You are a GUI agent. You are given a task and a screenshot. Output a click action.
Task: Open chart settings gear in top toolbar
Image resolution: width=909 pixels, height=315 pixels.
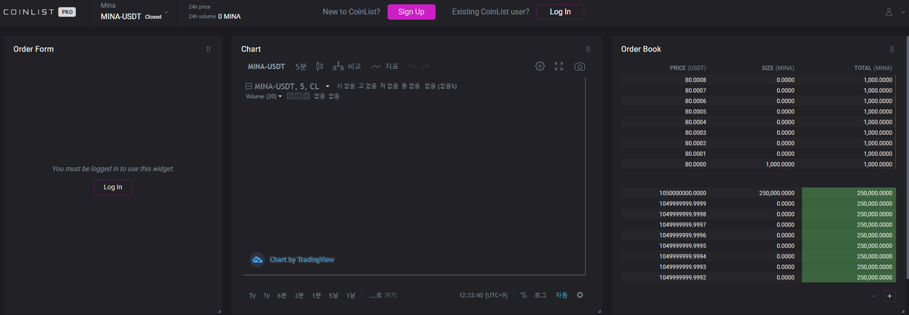click(x=540, y=67)
